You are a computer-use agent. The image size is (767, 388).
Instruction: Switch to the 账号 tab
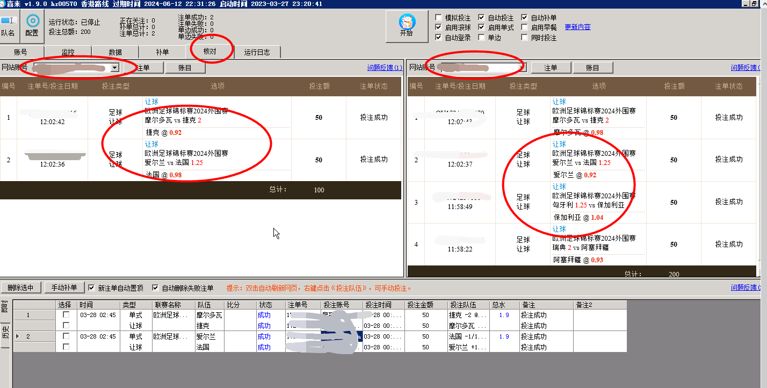[x=20, y=52]
